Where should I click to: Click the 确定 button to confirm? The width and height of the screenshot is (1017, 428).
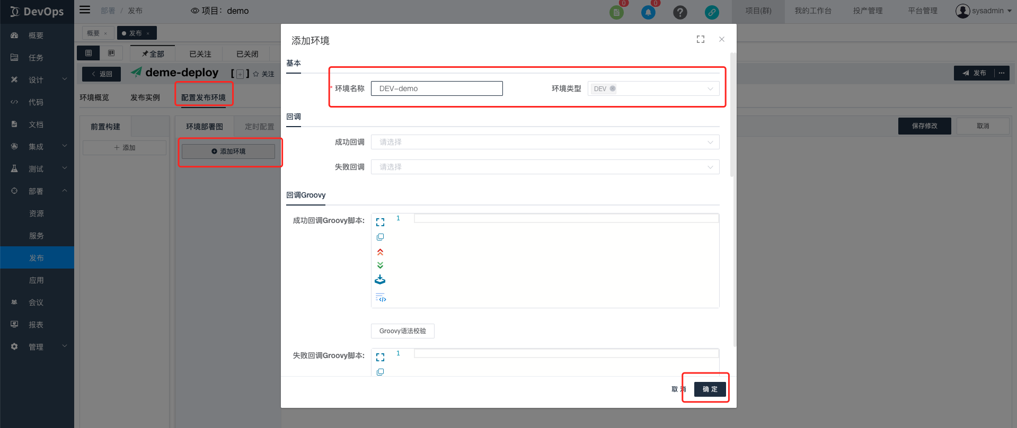(x=710, y=389)
